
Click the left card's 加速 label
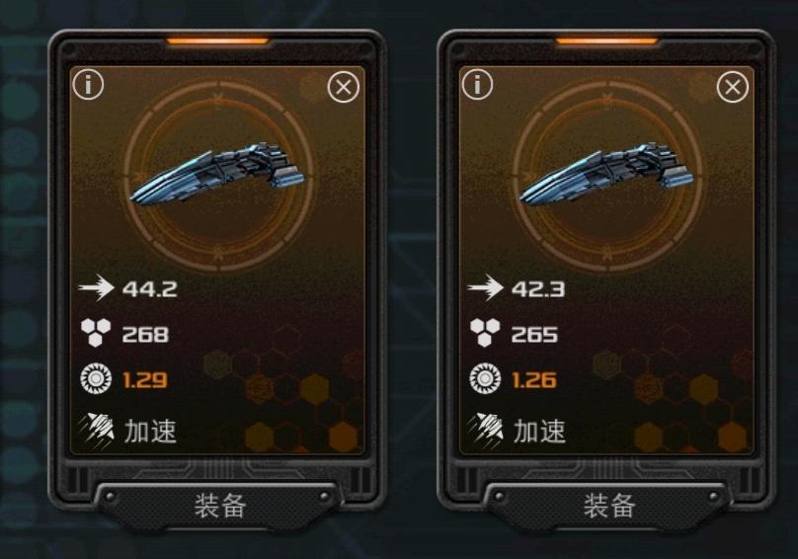150,431
